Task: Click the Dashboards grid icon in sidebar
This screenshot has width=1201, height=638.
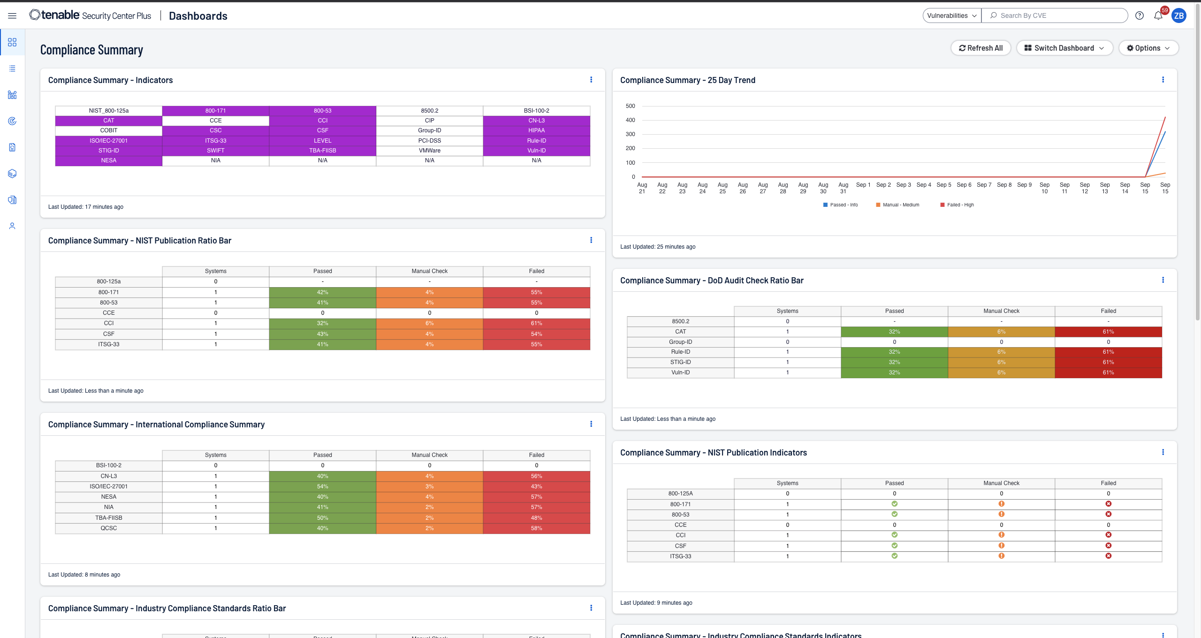Action: 12,42
